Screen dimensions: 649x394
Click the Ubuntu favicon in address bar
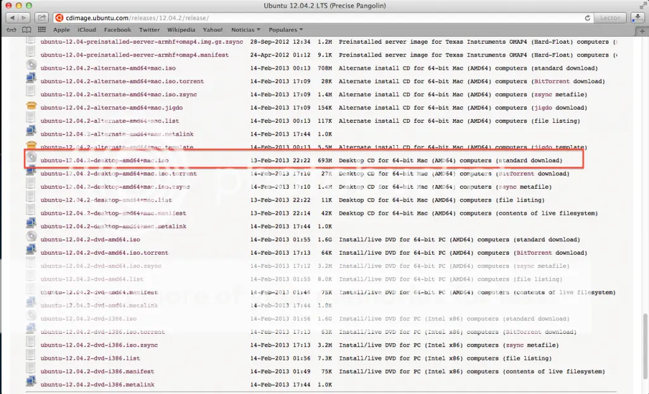(59, 18)
